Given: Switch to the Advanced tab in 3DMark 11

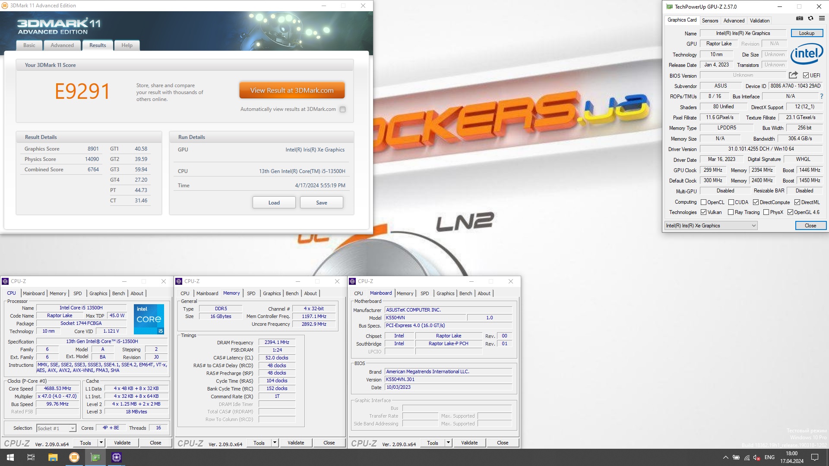Looking at the screenshot, I should (62, 45).
